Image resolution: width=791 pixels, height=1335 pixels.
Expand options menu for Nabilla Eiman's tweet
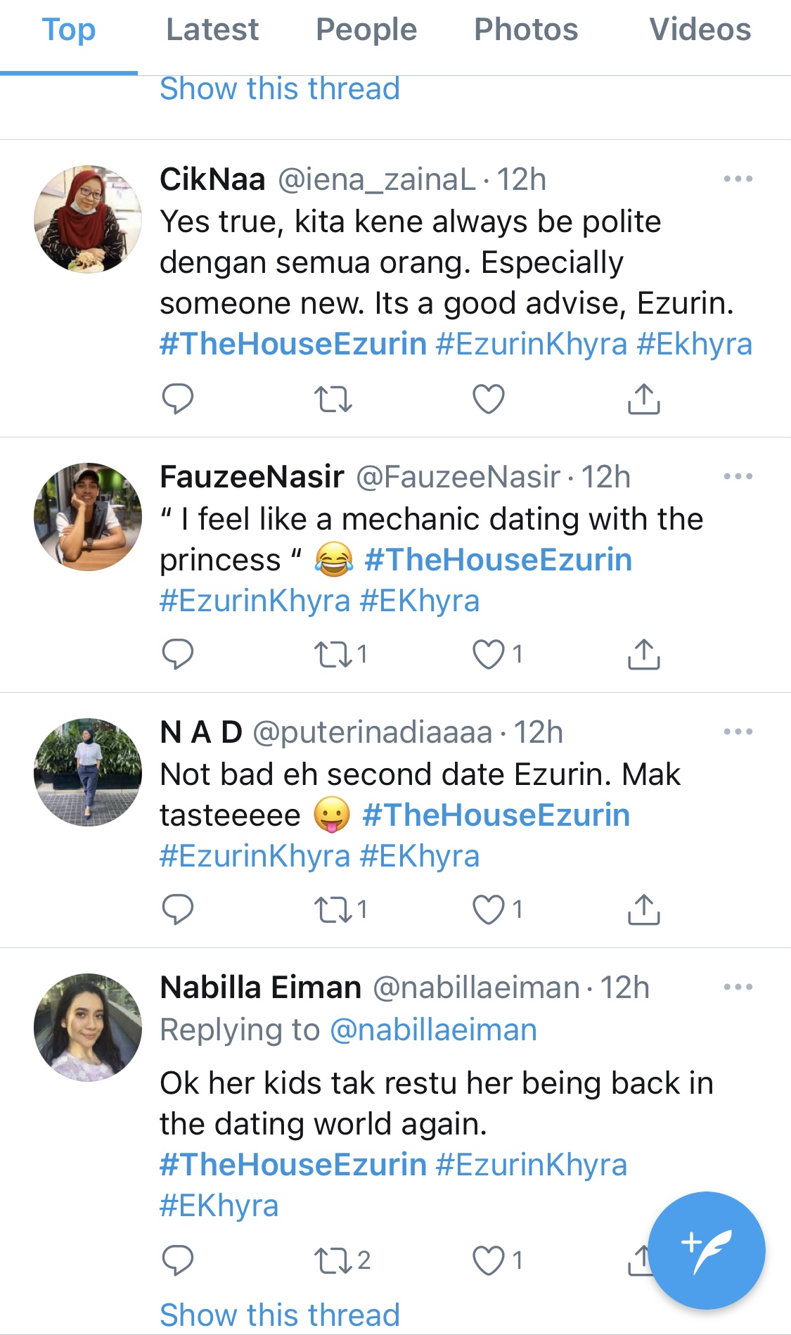click(738, 988)
